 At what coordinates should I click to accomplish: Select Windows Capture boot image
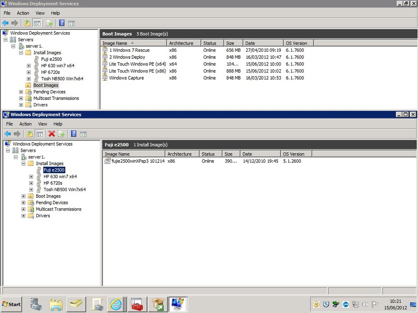pyautogui.click(x=126, y=78)
